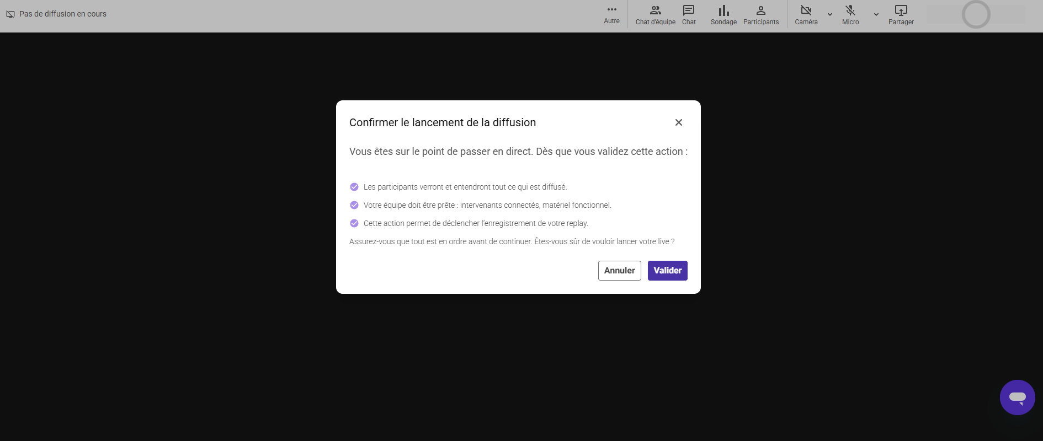Open the support chat bubble

(1018, 397)
